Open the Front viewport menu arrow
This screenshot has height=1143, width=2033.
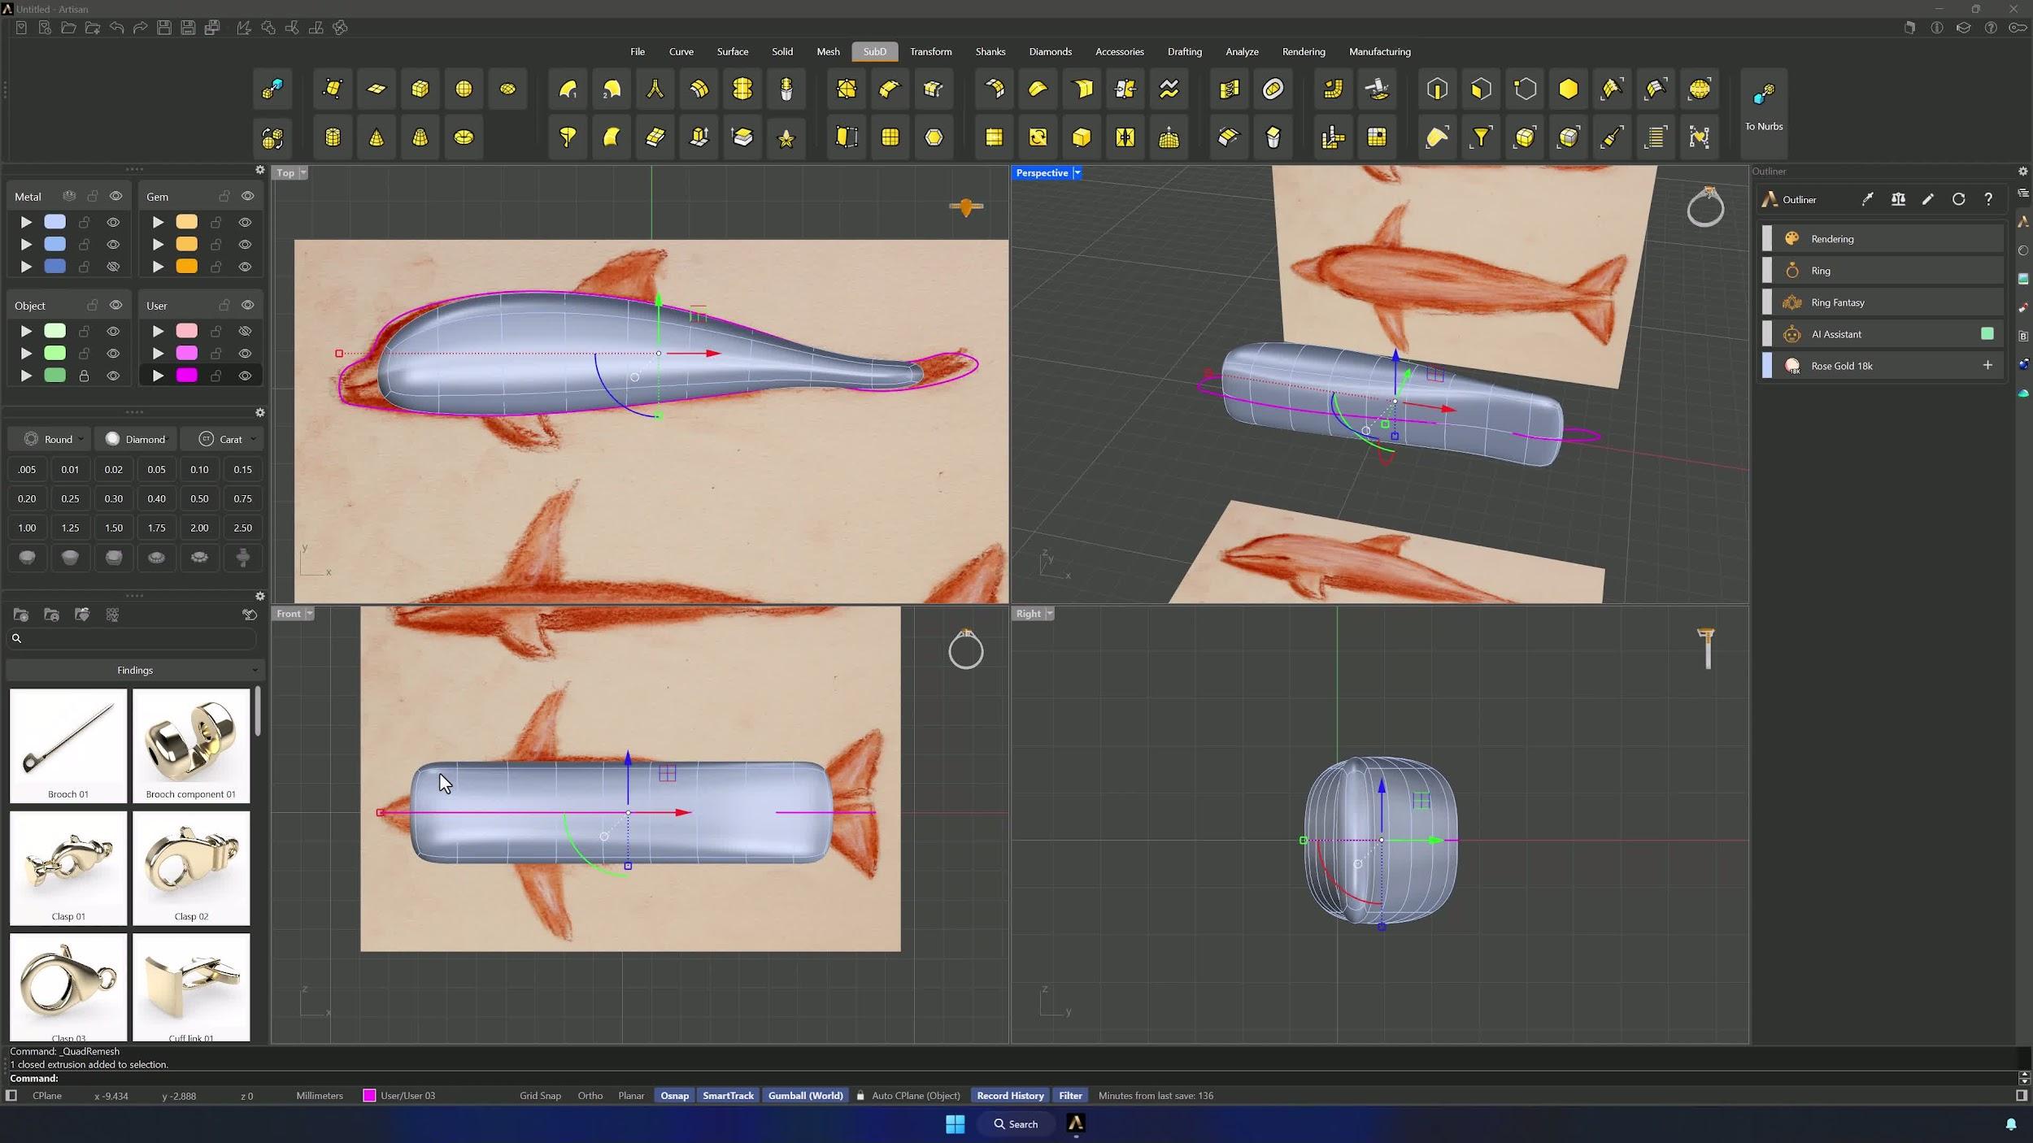[x=310, y=614]
